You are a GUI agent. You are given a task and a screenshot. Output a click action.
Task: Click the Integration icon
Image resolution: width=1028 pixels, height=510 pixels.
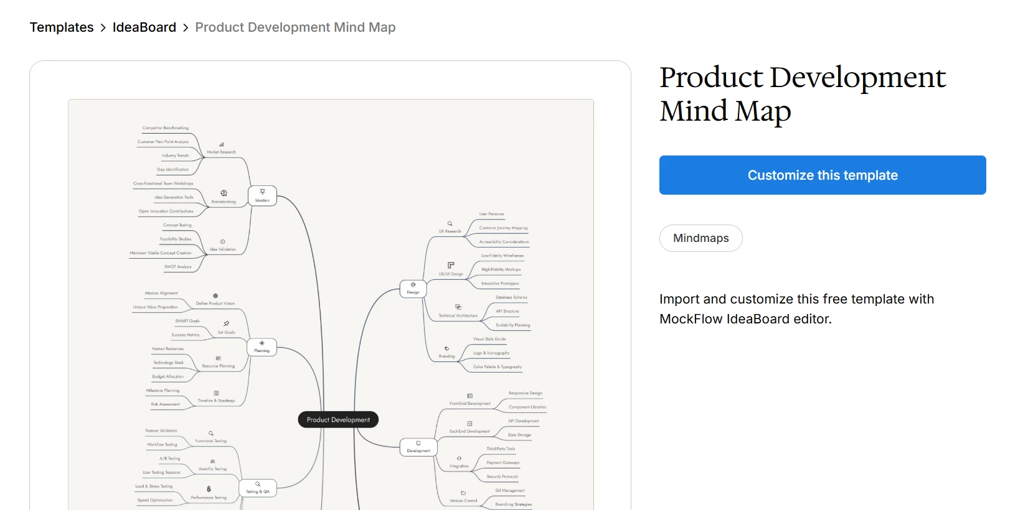(x=459, y=458)
